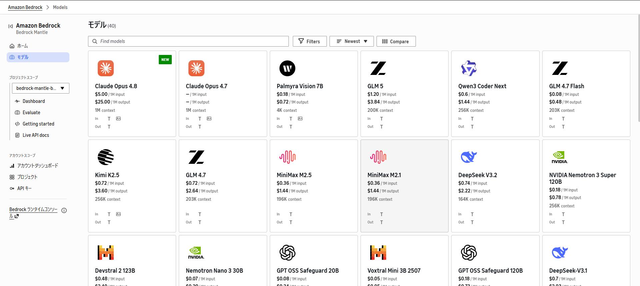
Task: Click the NVIDIA Nemotron 3 Super logo
Action: tap(560, 157)
